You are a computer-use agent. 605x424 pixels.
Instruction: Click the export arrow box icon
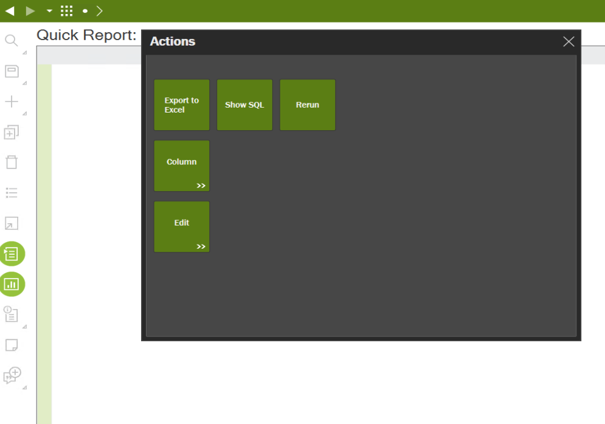[12, 223]
